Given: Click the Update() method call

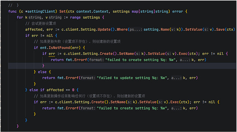Looking at the screenshot, I should (x=106, y=29).
